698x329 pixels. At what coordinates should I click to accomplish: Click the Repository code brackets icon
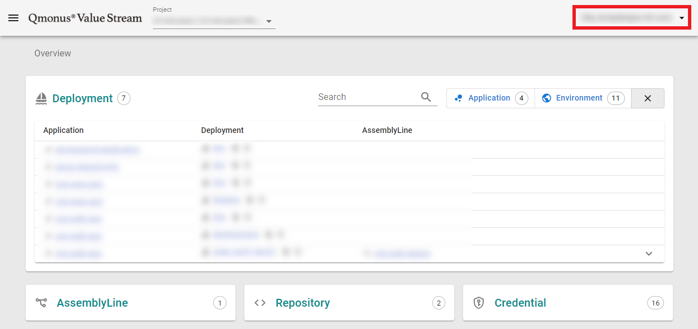pos(260,303)
